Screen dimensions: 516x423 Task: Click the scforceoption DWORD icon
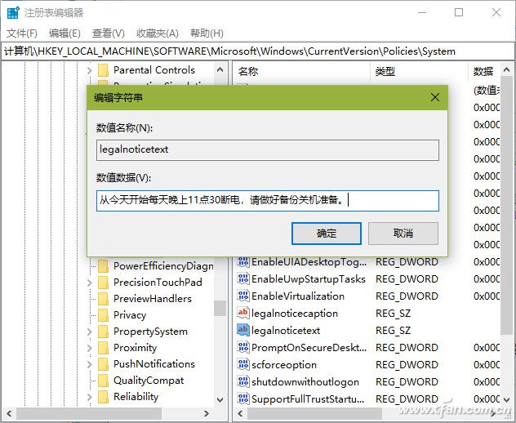pyautogui.click(x=243, y=364)
